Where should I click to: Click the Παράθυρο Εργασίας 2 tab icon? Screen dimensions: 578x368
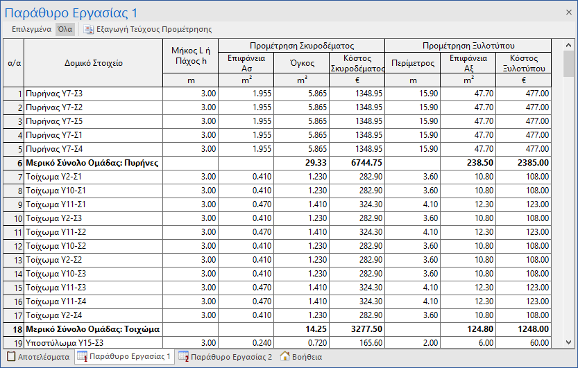click(183, 357)
